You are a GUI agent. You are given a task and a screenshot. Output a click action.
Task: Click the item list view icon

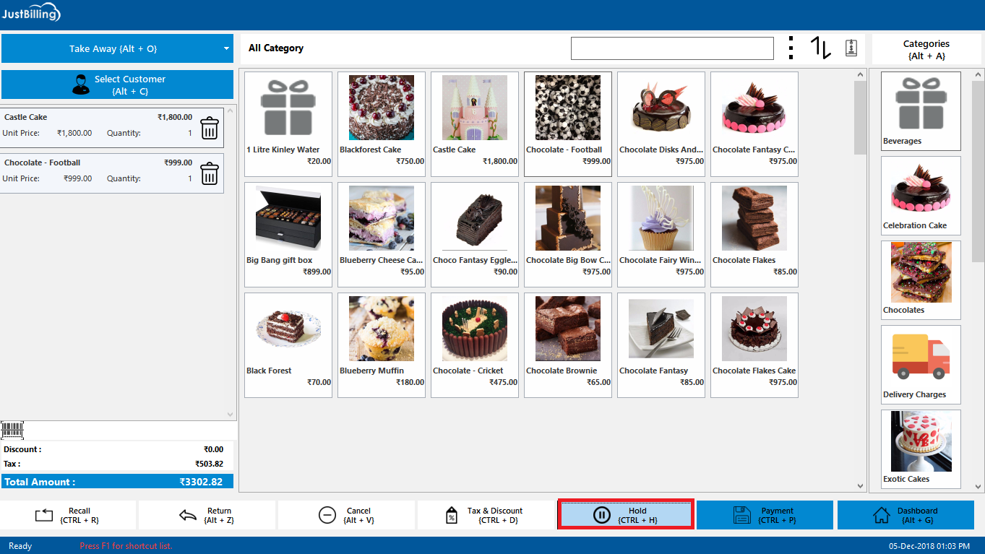point(851,48)
